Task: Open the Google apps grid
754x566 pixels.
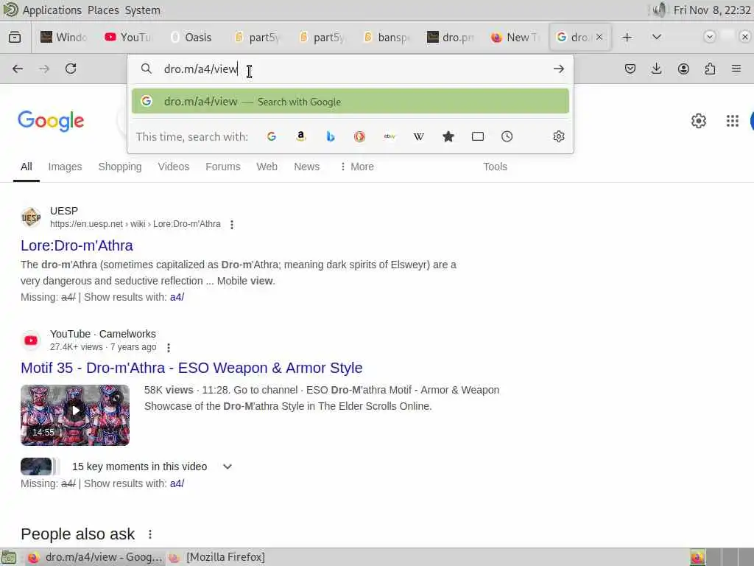Action: pyautogui.click(x=733, y=121)
